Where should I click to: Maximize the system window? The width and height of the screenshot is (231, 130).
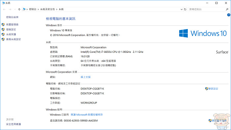pyautogui.click(x=216, y=3)
